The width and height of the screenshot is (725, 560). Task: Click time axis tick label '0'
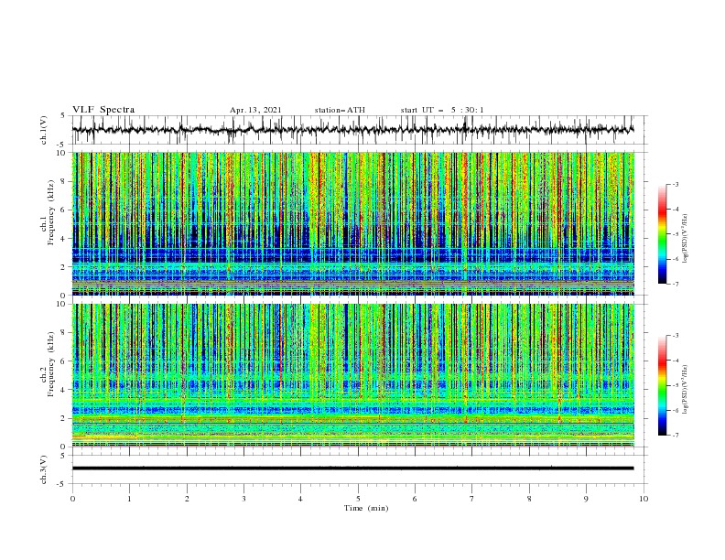point(72,499)
